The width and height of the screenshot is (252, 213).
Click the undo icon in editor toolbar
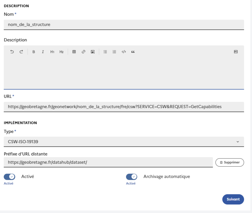click(x=12, y=52)
